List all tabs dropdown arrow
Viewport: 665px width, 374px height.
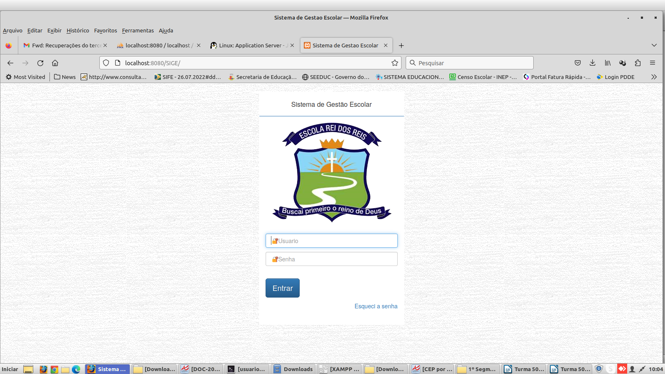tap(654, 45)
